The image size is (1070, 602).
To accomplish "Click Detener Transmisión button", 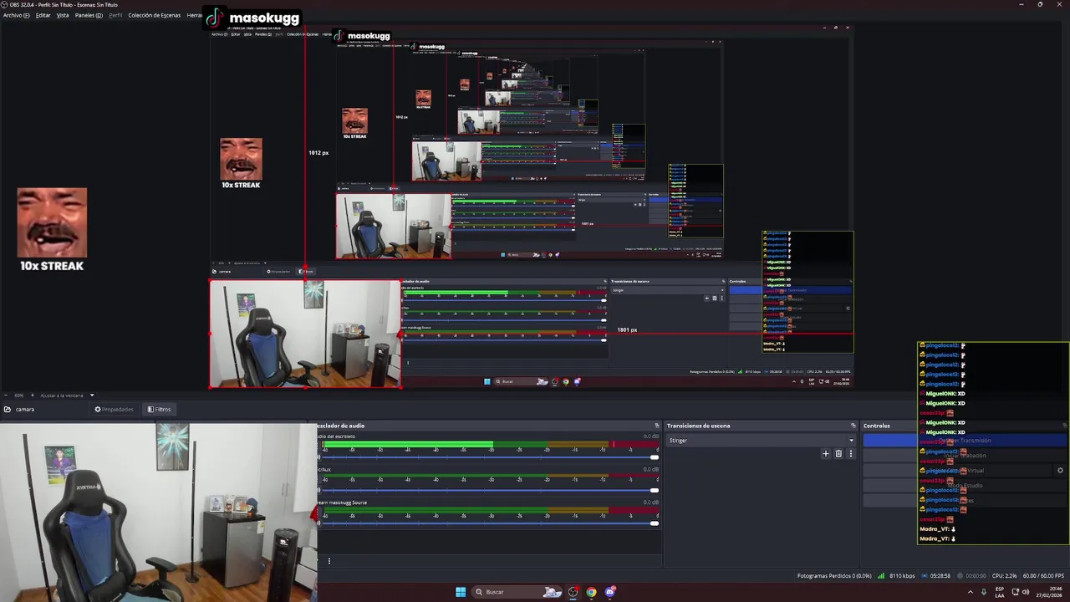I will tap(965, 440).
